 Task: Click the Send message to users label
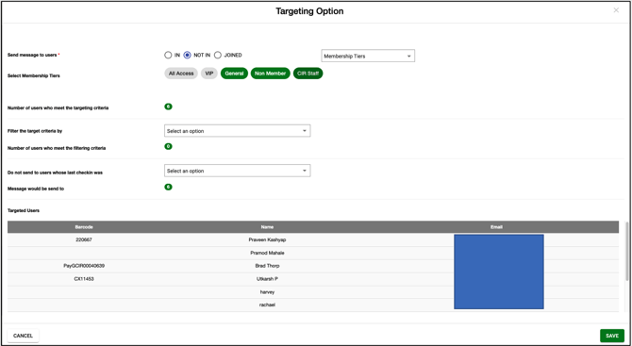(x=32, y=55)
